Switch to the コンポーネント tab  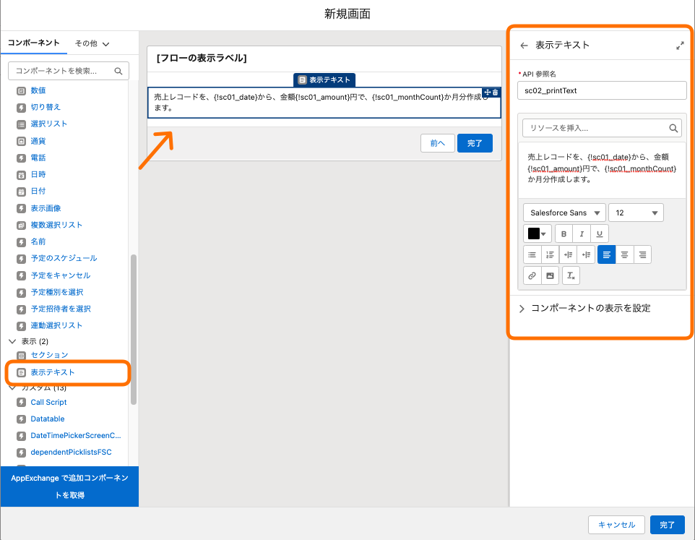34,43
